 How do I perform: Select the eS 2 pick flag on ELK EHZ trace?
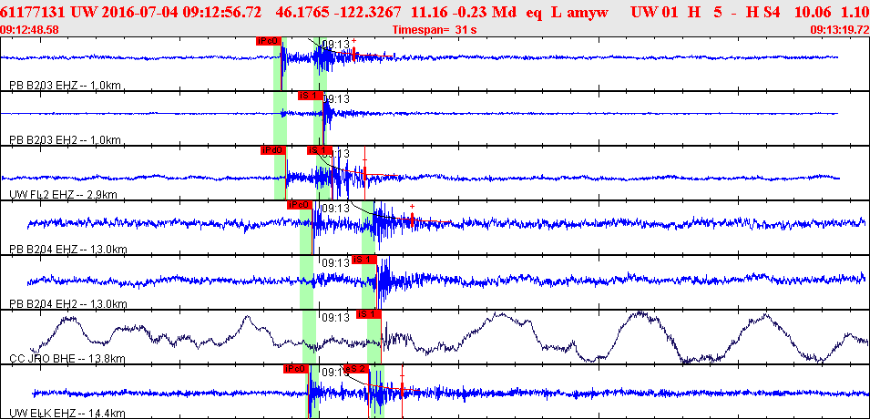[355, 369]
